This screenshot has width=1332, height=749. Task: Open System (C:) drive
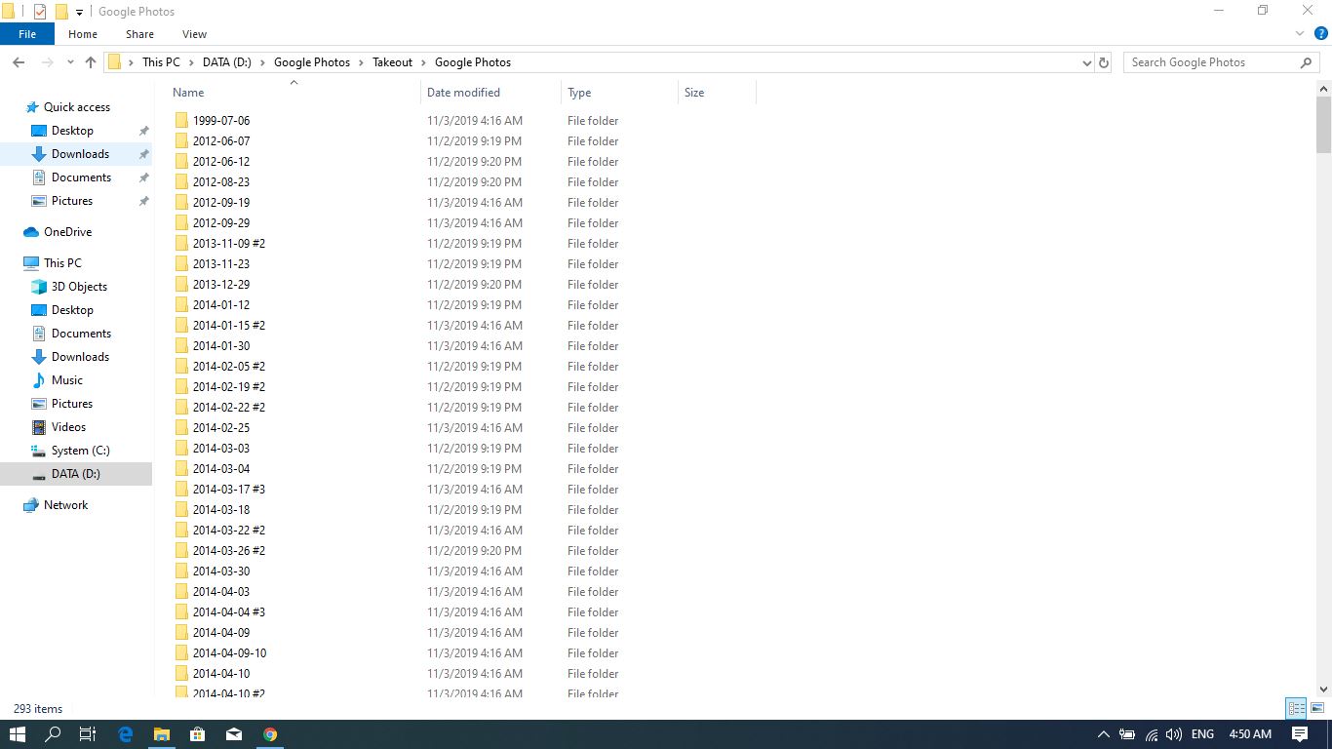click(80, 451)
